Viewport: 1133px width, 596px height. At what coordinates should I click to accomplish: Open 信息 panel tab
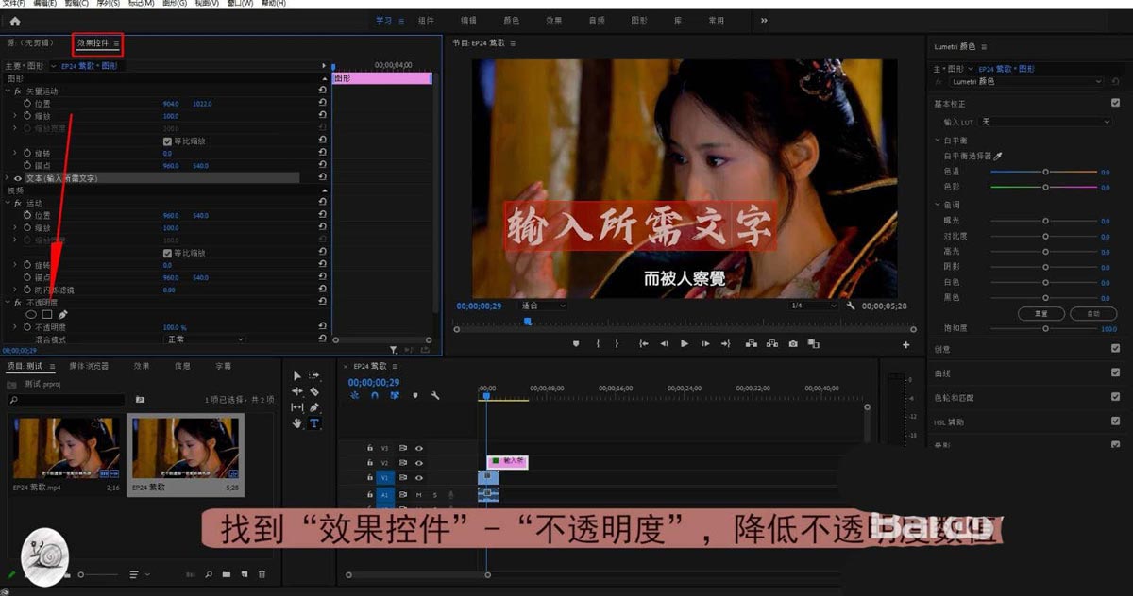point(182,366)
